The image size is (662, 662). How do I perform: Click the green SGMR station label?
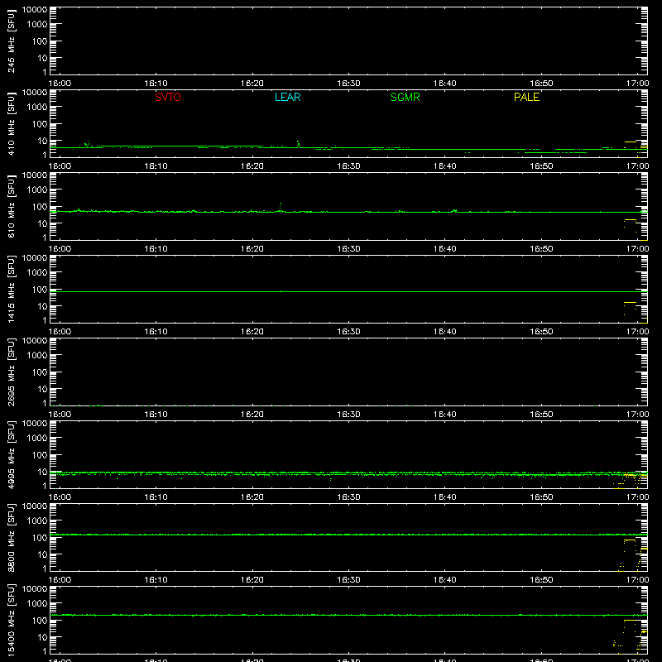coord(405,97)
